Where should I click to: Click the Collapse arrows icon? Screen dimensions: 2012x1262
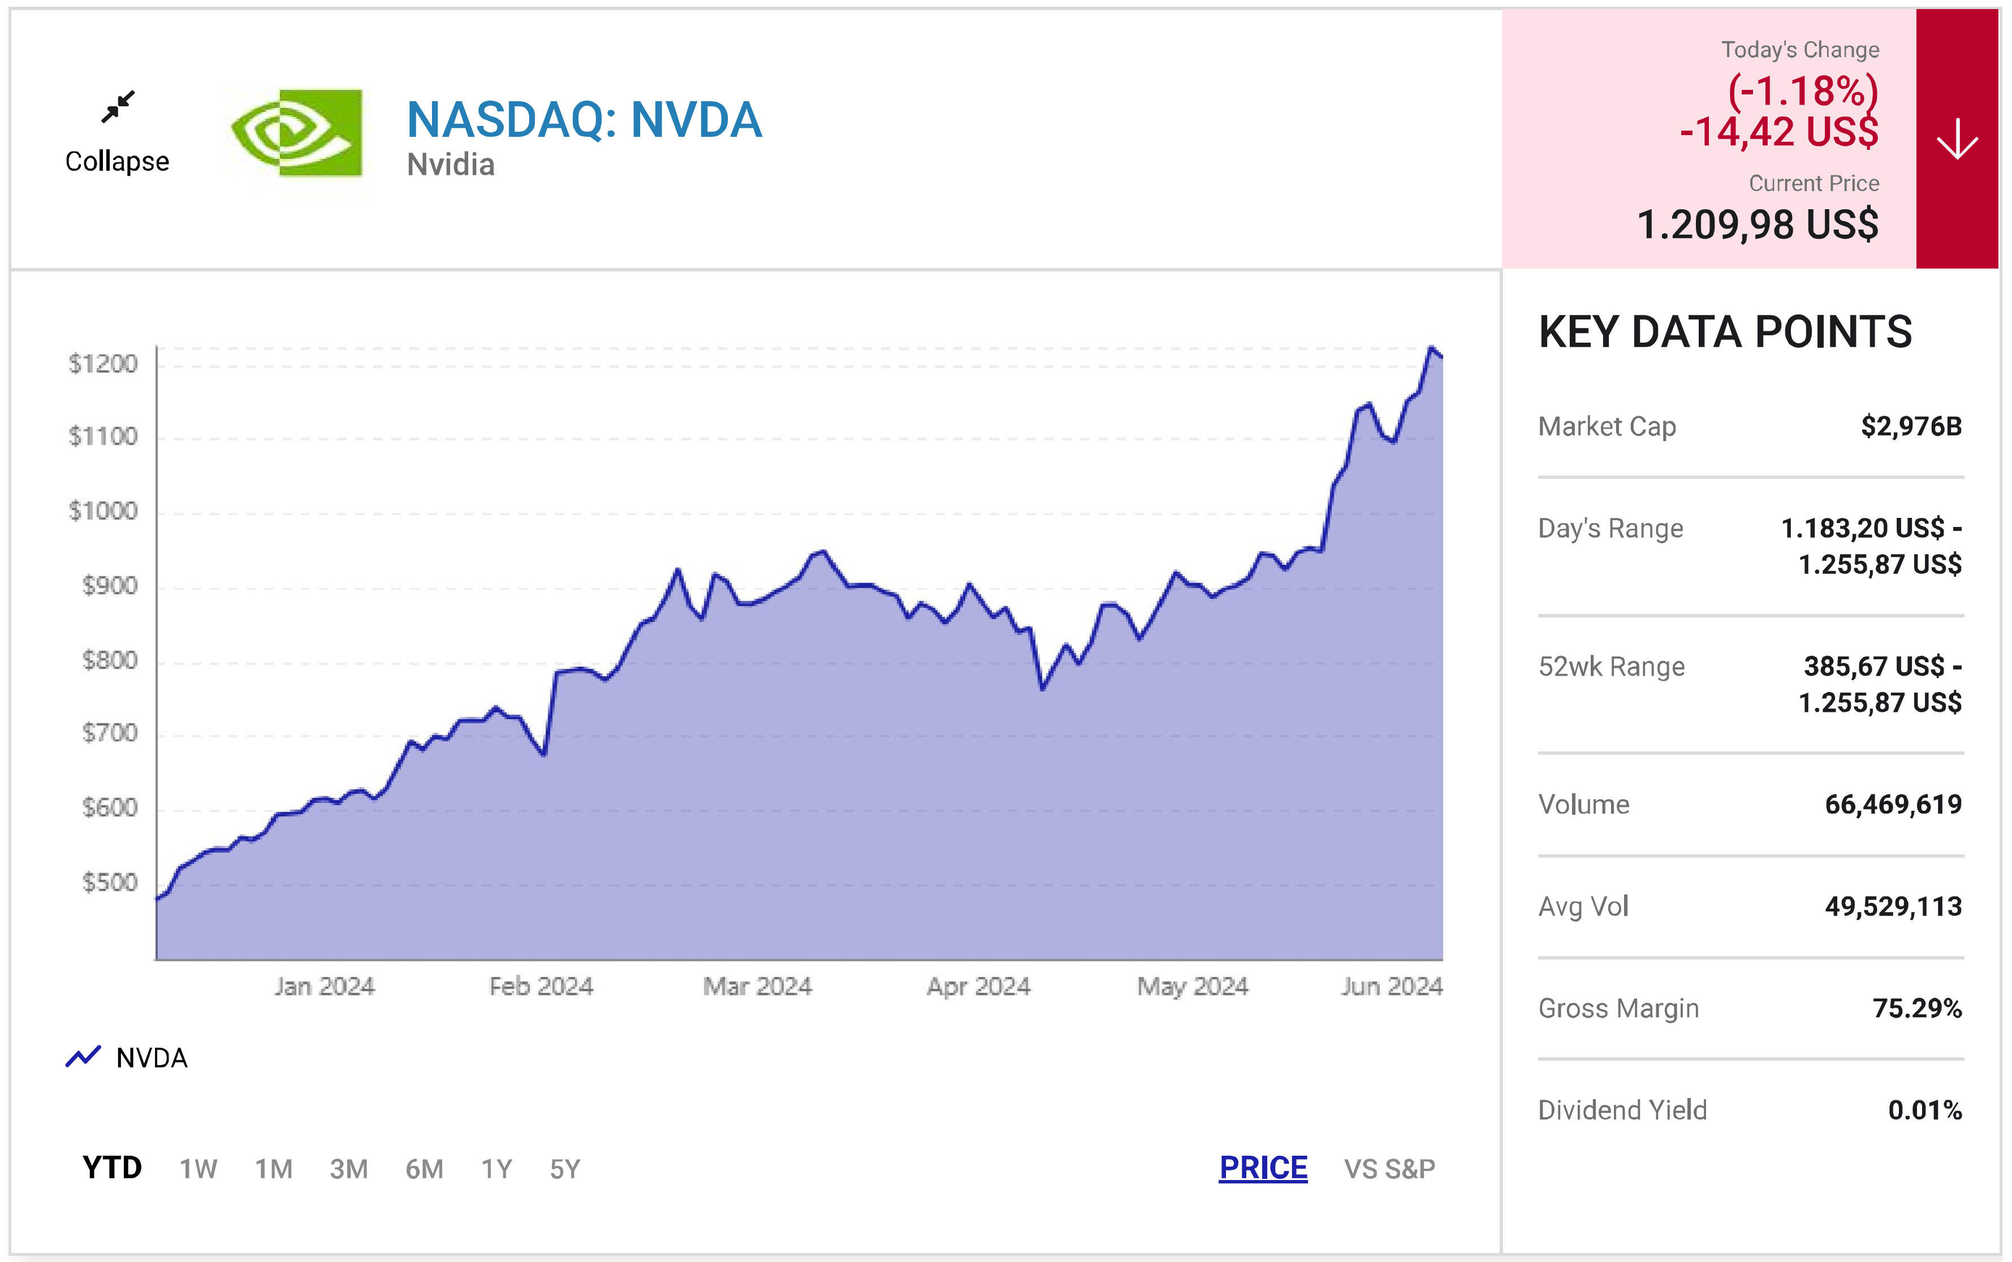[x=118, y=107]
